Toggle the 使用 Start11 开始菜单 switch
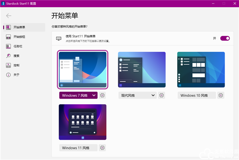239x160 pixels. (x=225, y=38)
